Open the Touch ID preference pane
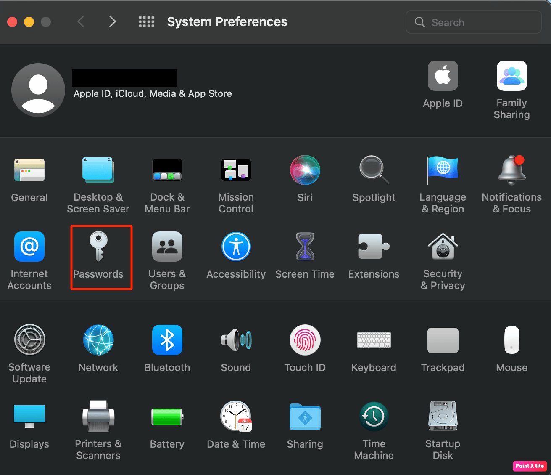Viewport: 551px width, 475px height. tap(305, 349)
